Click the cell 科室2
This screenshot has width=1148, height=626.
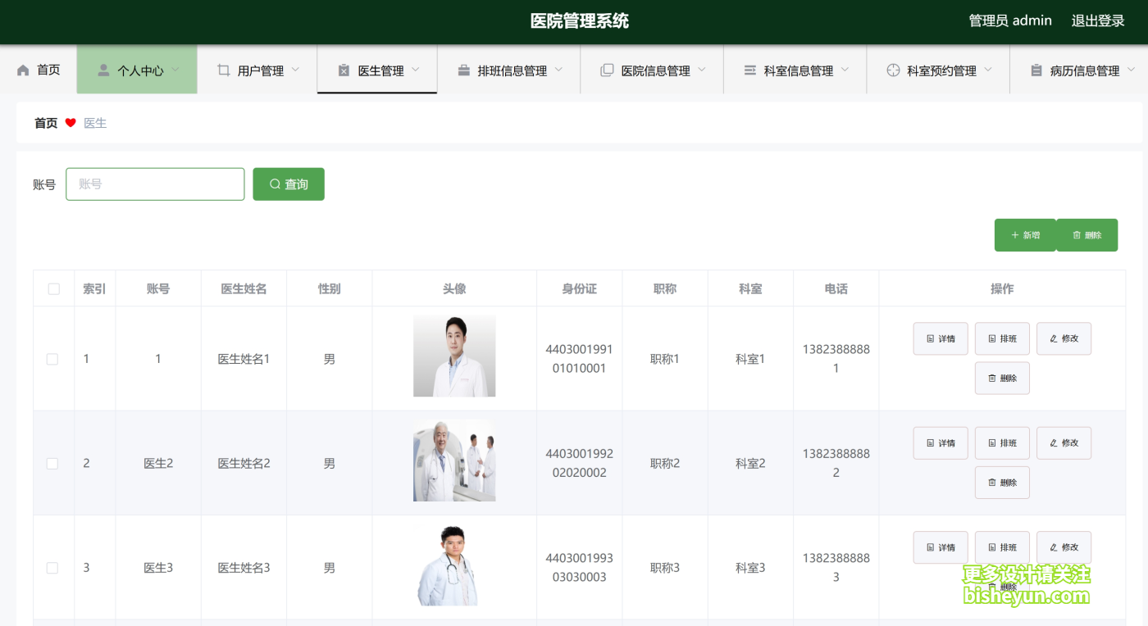[x=750, y=464]
